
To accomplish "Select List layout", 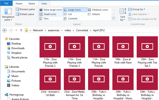I will click(68, 14).
